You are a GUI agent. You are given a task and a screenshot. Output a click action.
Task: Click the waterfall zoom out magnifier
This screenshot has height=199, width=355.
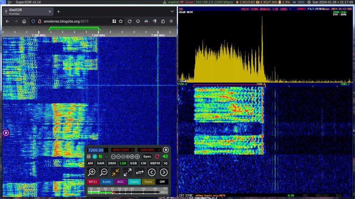click(x=104, y=172)
